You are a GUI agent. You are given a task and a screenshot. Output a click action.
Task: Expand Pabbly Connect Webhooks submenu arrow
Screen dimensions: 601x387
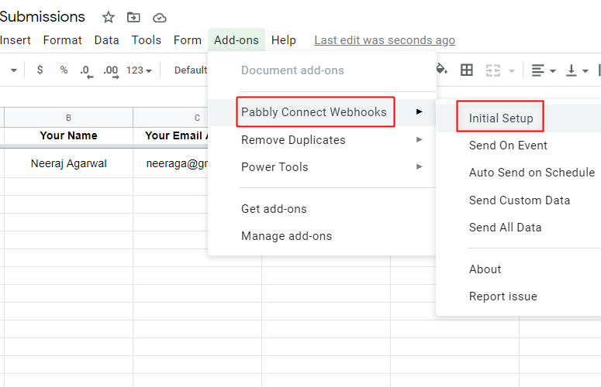420,111
